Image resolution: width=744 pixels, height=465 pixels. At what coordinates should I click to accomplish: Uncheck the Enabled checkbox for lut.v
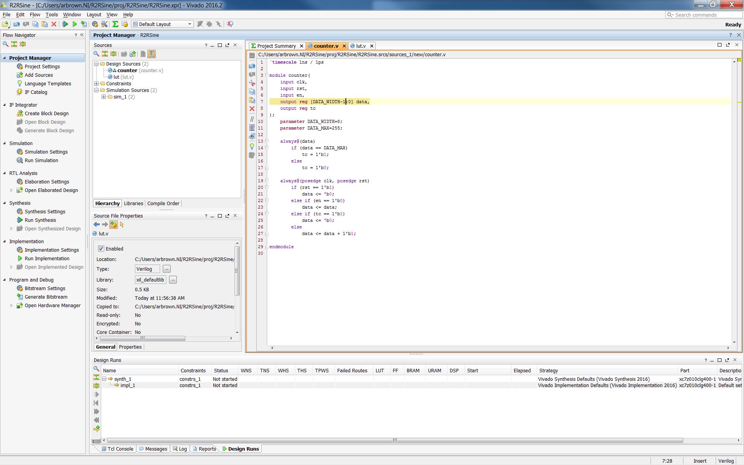[101, 249]
